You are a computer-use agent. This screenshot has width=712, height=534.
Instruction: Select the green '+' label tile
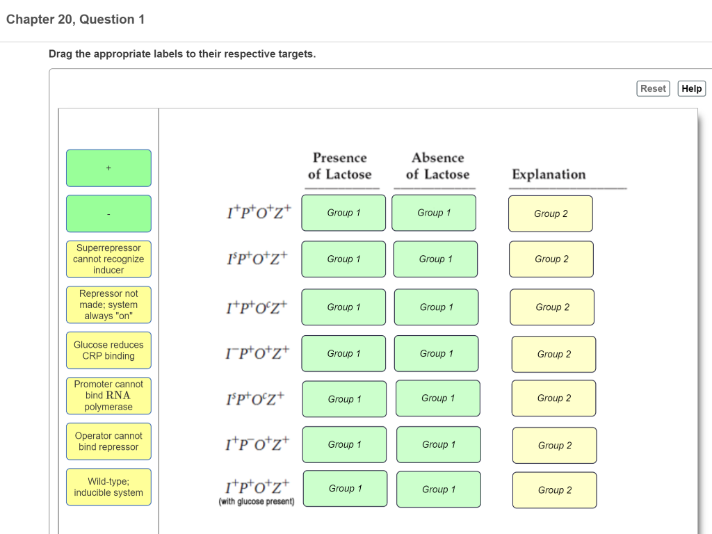pos(108,168)
